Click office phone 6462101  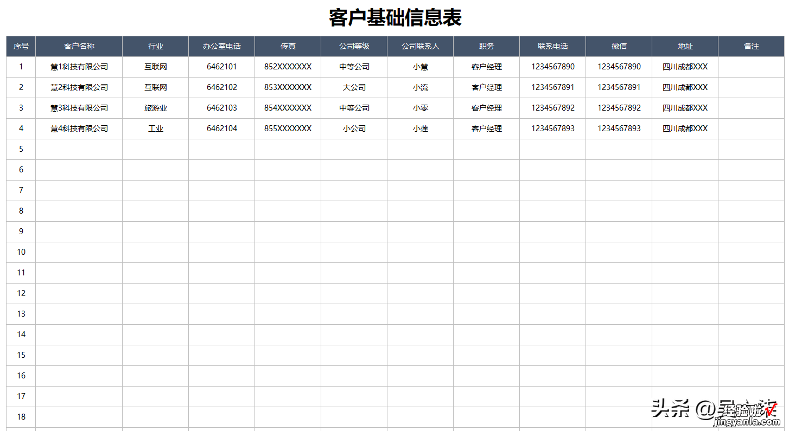click(x=222, y=67)
